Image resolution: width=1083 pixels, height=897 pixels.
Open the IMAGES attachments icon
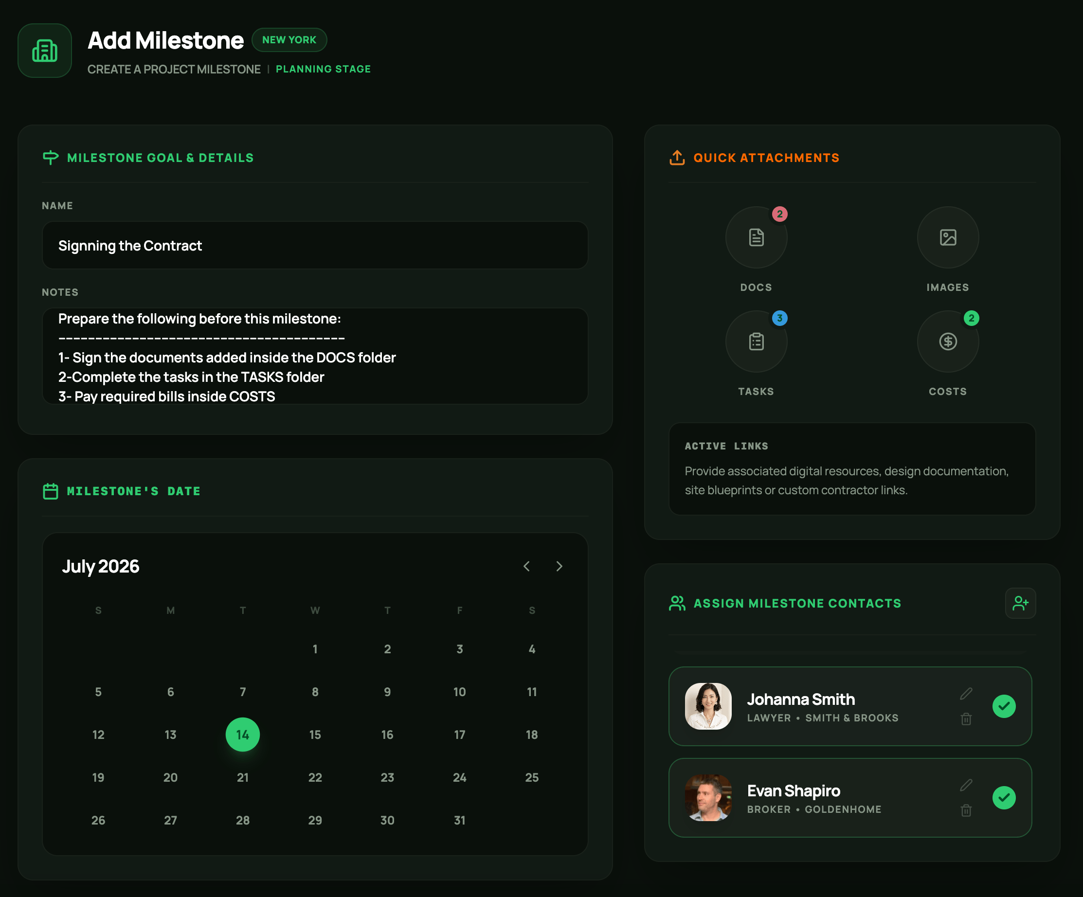(948, 238)
